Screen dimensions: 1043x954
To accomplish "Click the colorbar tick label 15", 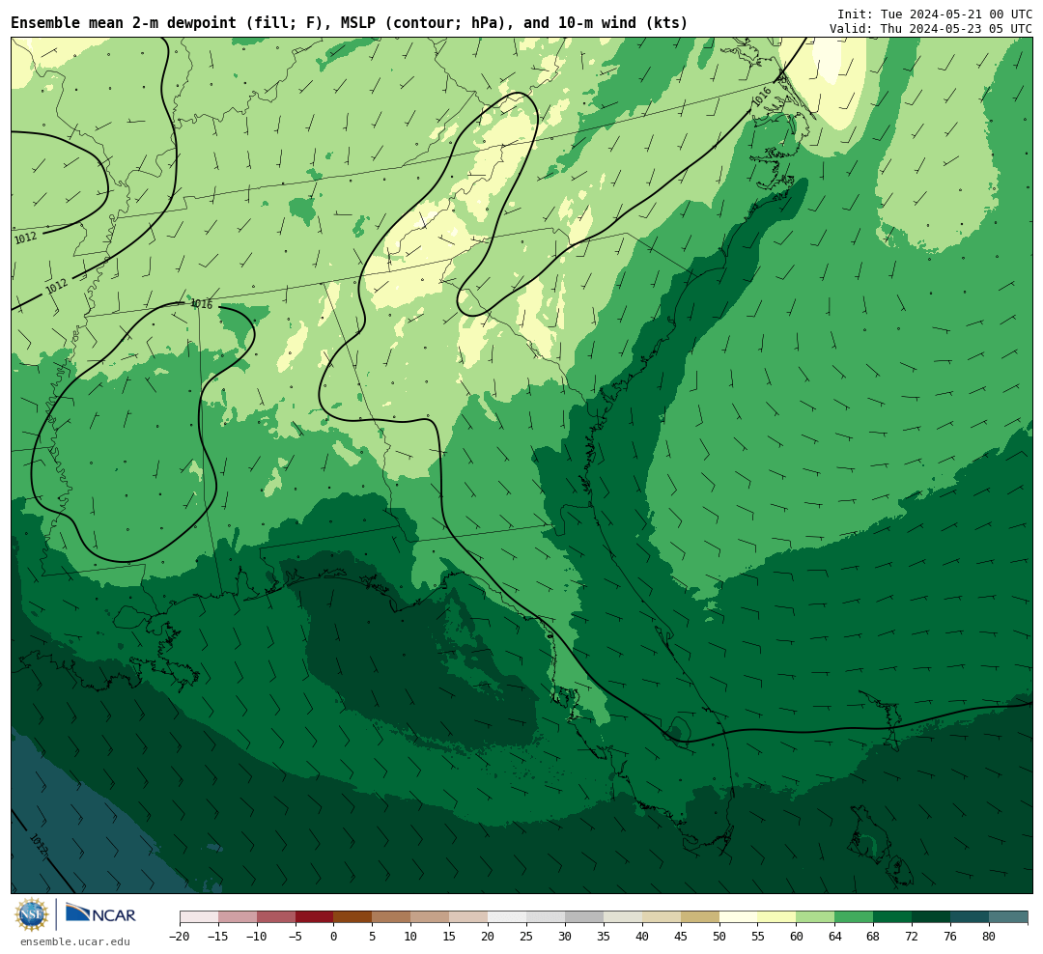I will point(450,937).
